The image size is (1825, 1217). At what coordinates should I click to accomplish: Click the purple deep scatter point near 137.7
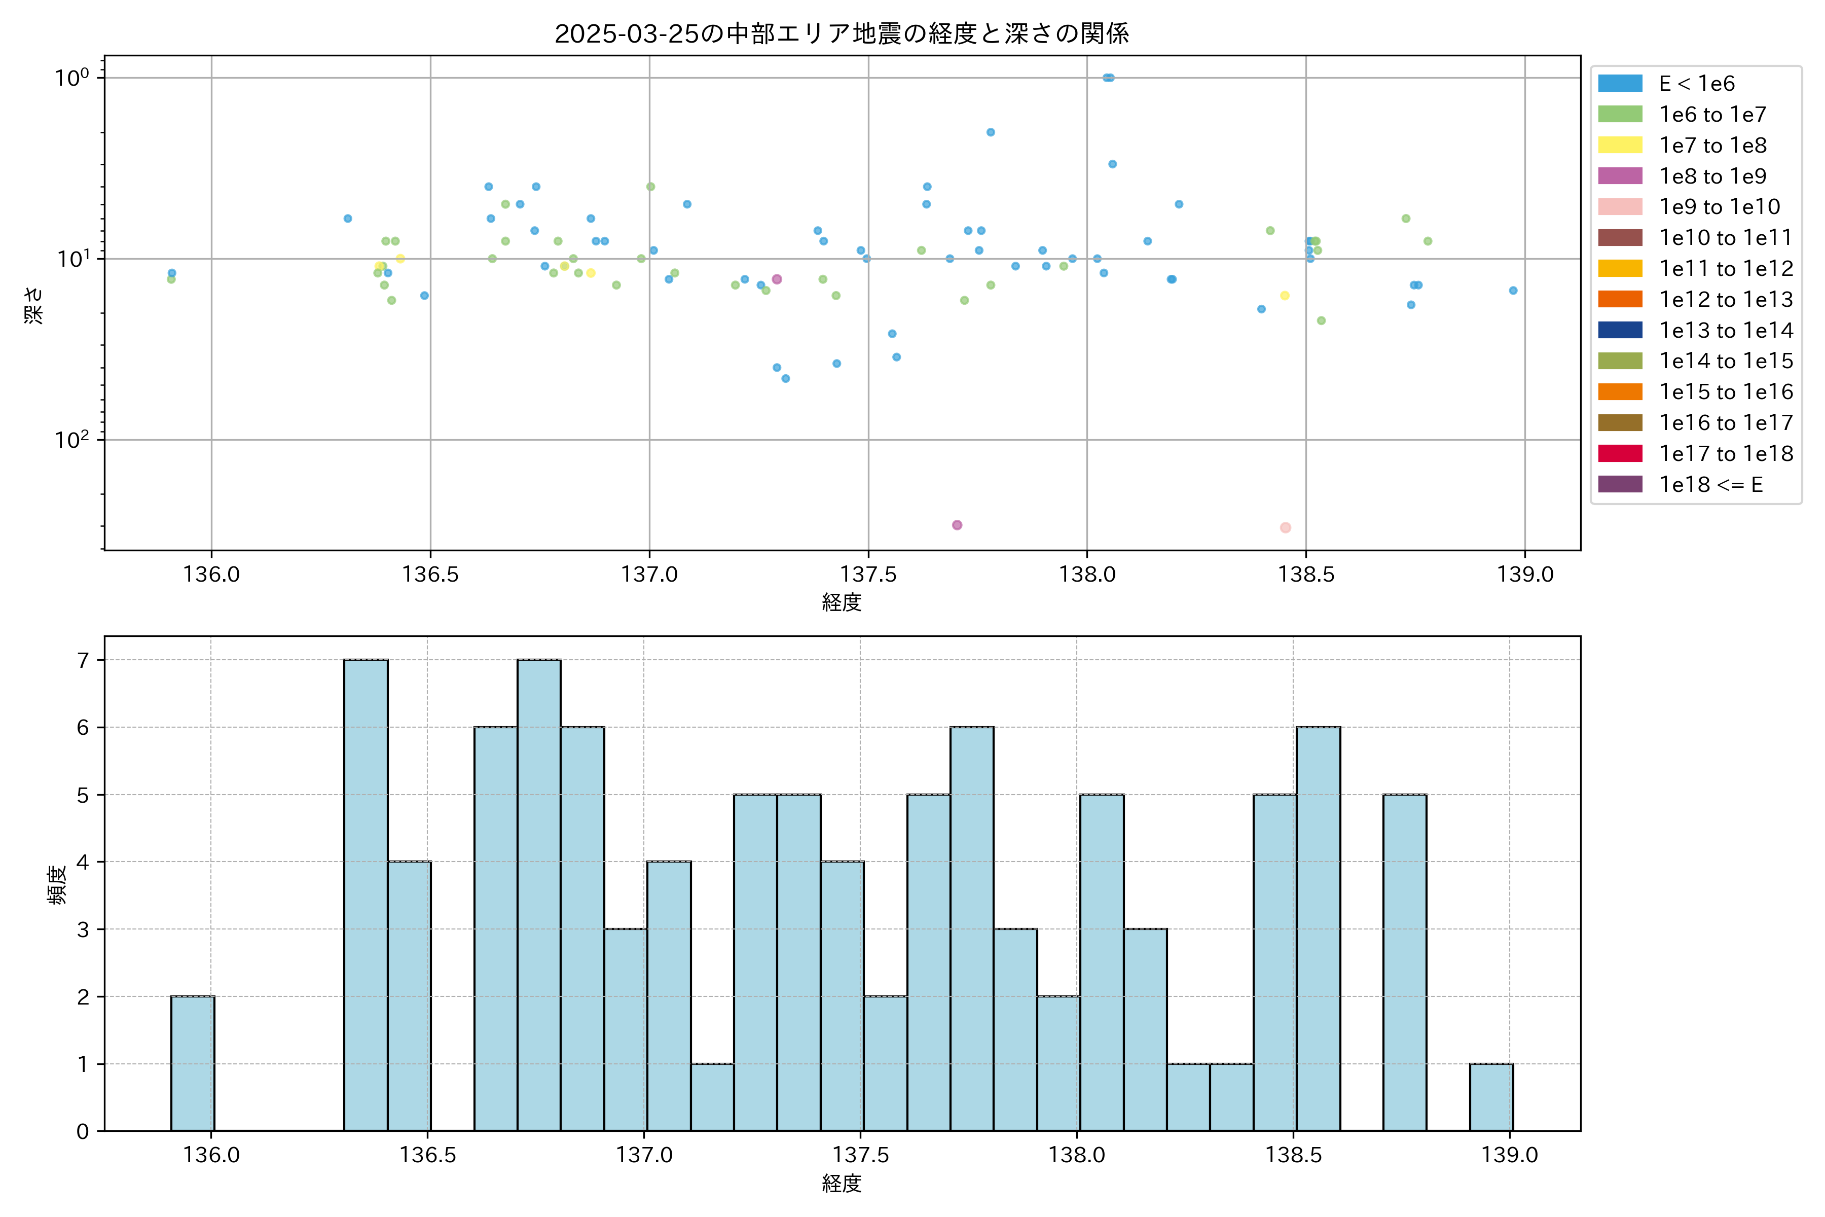957,525
